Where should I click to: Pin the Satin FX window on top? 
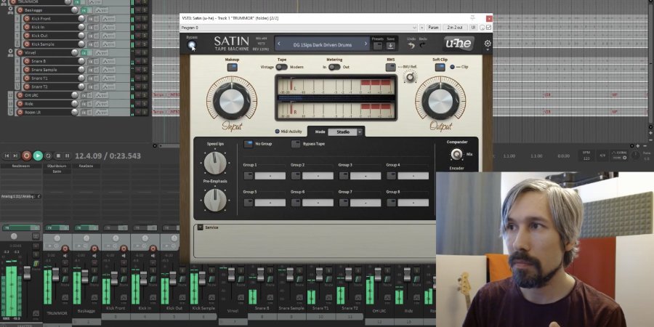[x=472, y=18]
